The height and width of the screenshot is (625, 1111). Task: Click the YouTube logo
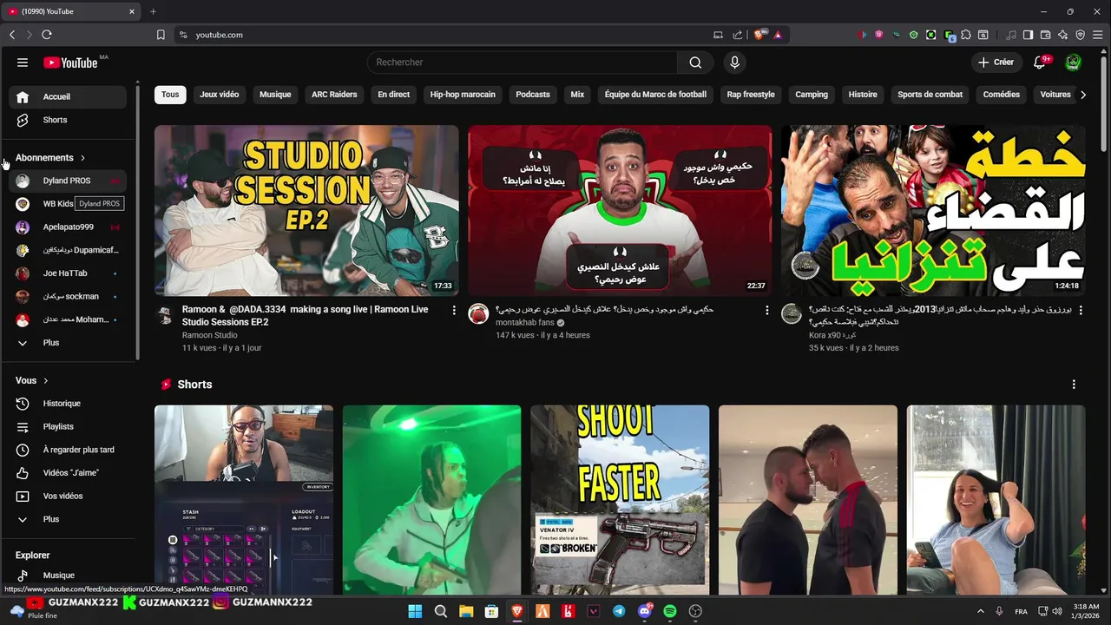[x=70, y=62]
